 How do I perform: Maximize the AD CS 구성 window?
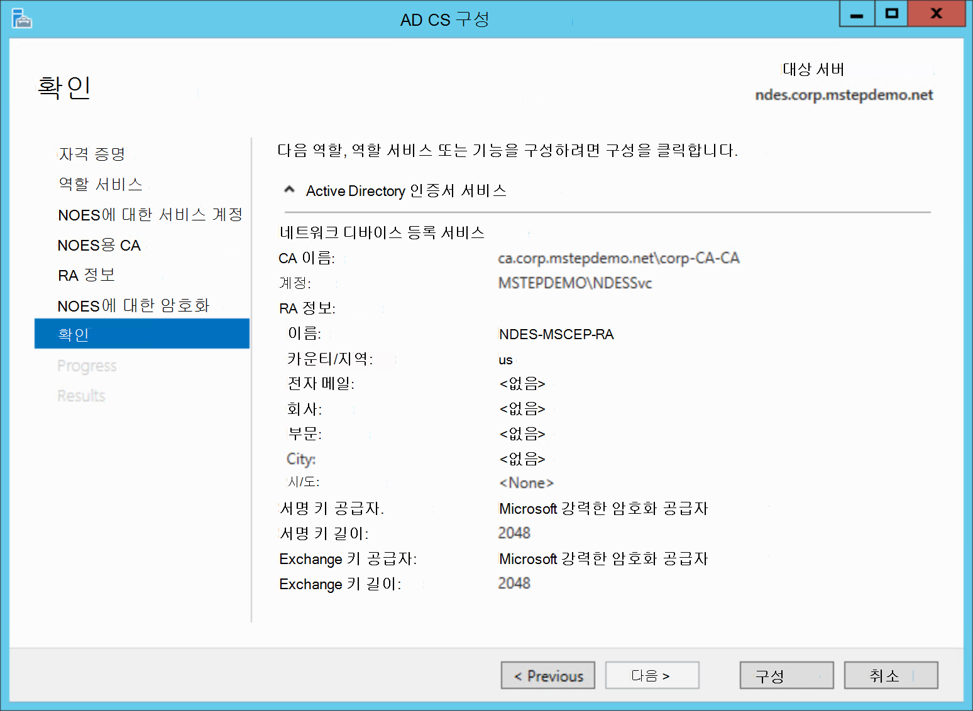pyautogui.click(x=891, y=14)
